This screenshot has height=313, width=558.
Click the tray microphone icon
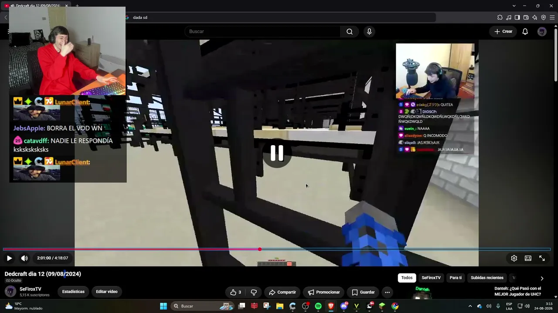498,306
